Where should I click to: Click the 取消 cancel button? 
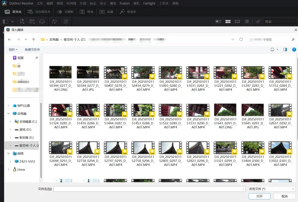click(284, 196)
